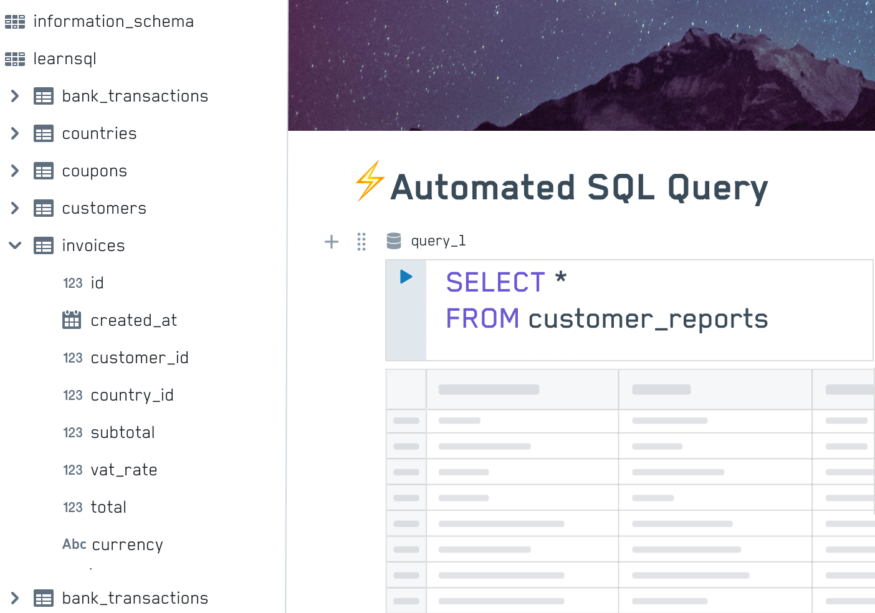Expand the coupons table
875x613 pixels.
(14, 171)
